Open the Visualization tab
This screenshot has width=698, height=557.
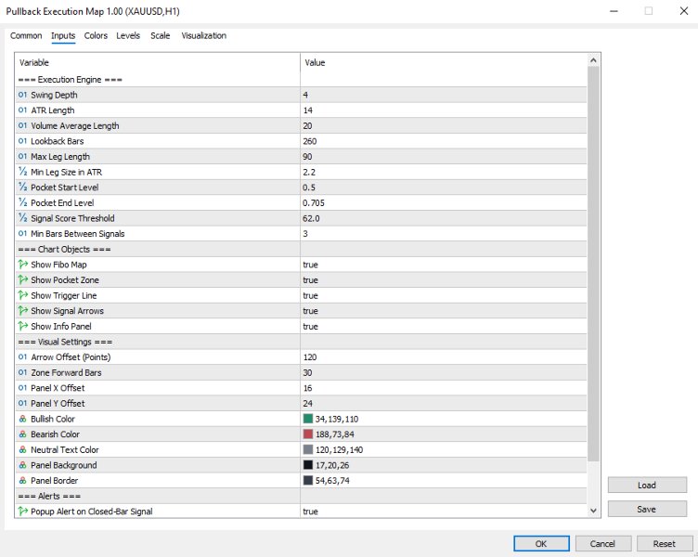(x=203, y=36)
